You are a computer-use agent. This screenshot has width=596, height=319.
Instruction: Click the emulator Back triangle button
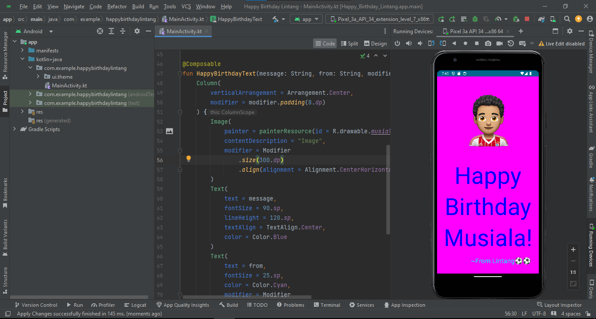(454, 43)
